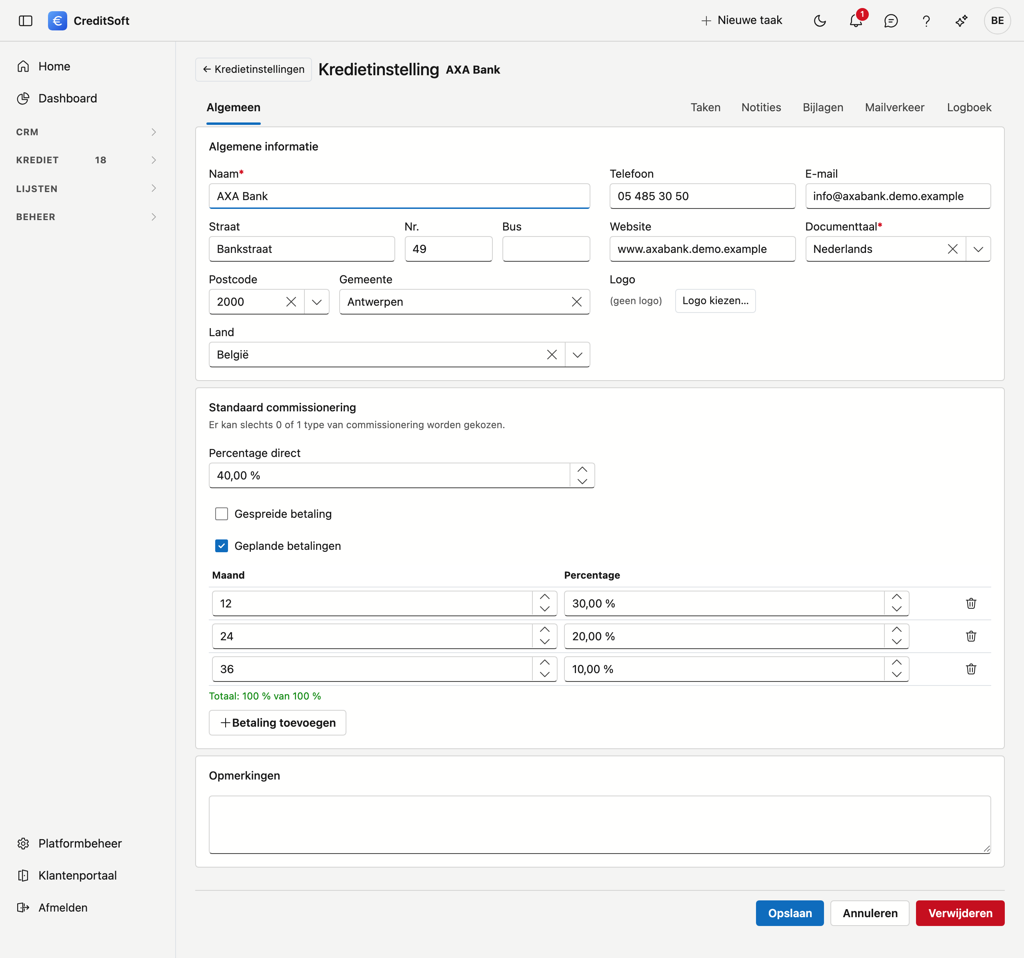Click the Naam input field
The width and height of the screenshot is (1024, 958).
click(399, 196)
